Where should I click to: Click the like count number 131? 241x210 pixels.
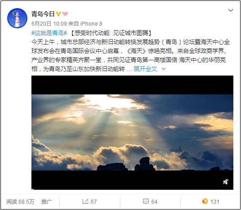[215, 202]
